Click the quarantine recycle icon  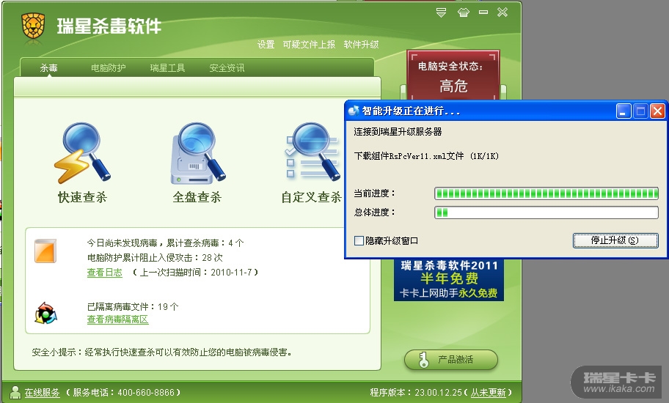coord(45,313)
